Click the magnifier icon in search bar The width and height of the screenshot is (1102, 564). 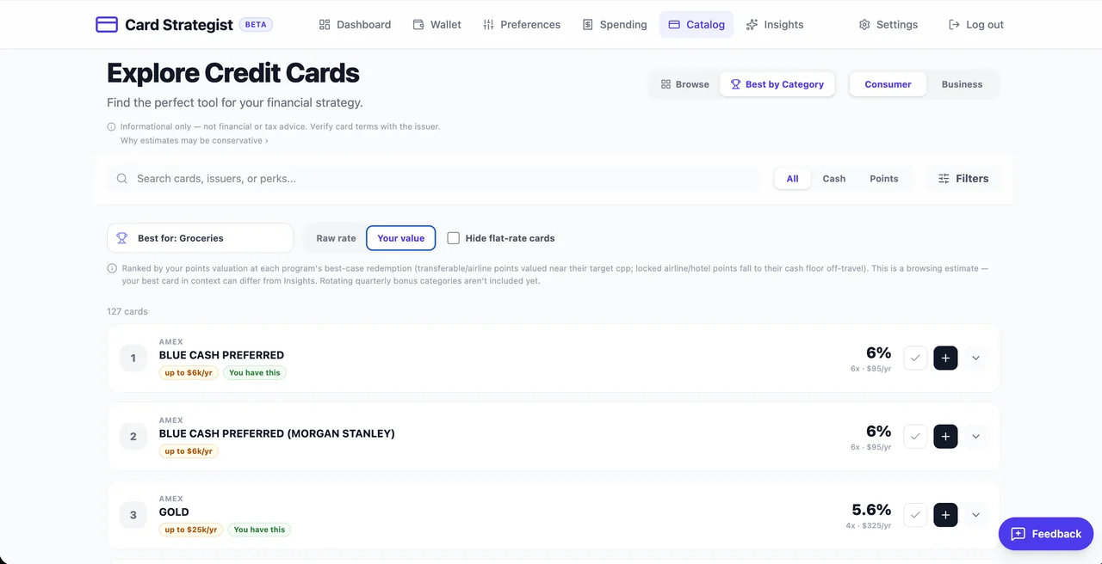[x=121, y=179]
